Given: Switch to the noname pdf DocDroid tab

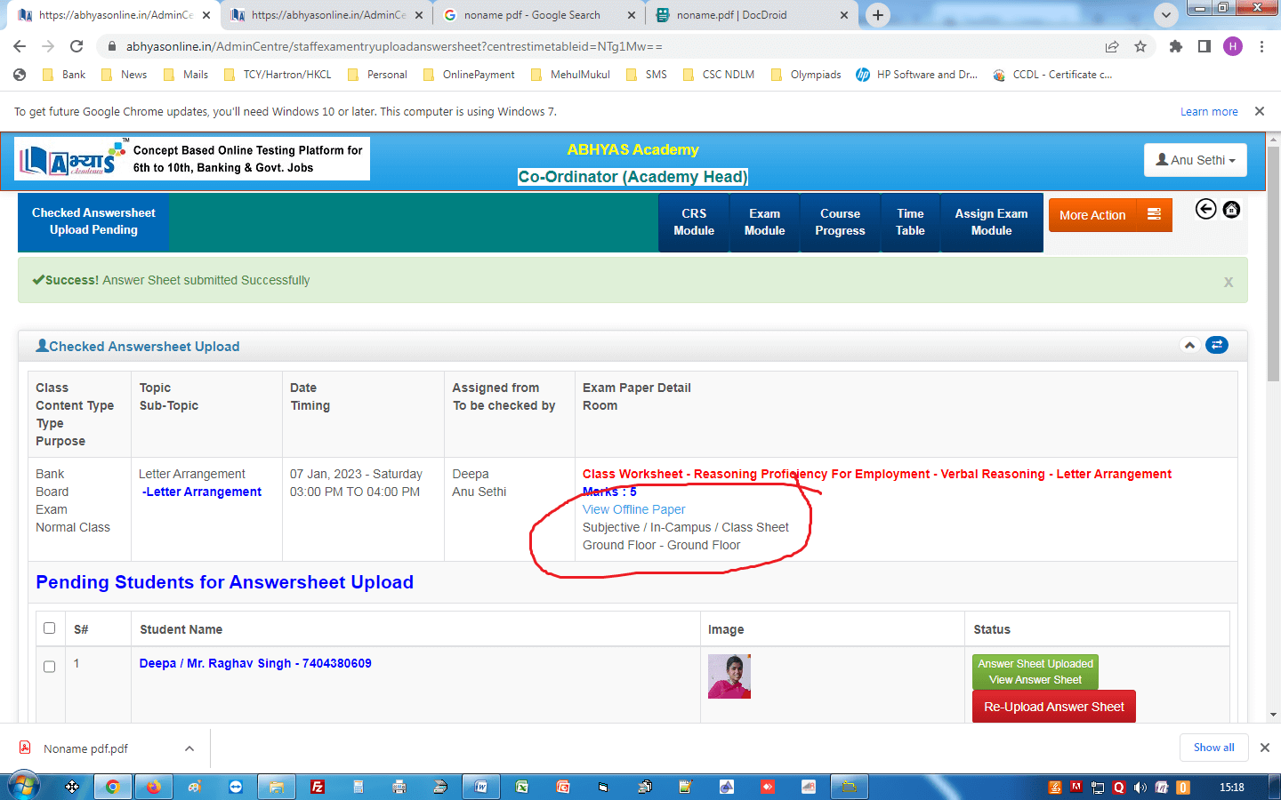Looking at the screenshot, I should (731, 15).
